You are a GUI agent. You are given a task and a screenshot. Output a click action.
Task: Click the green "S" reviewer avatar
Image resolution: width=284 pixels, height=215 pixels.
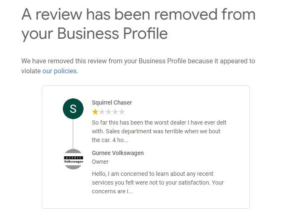click(73, 109)
